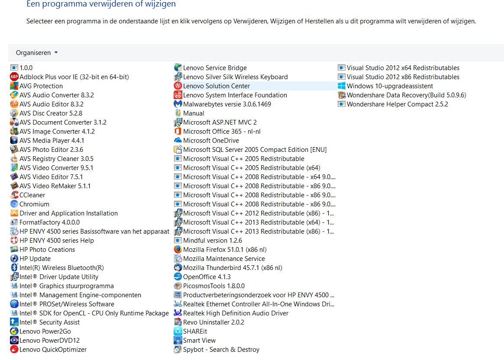The width and height of the screenshot is (504, 360).
Task: Select Wondershare Data Recovery entry
Action: (x=402, y=95)
